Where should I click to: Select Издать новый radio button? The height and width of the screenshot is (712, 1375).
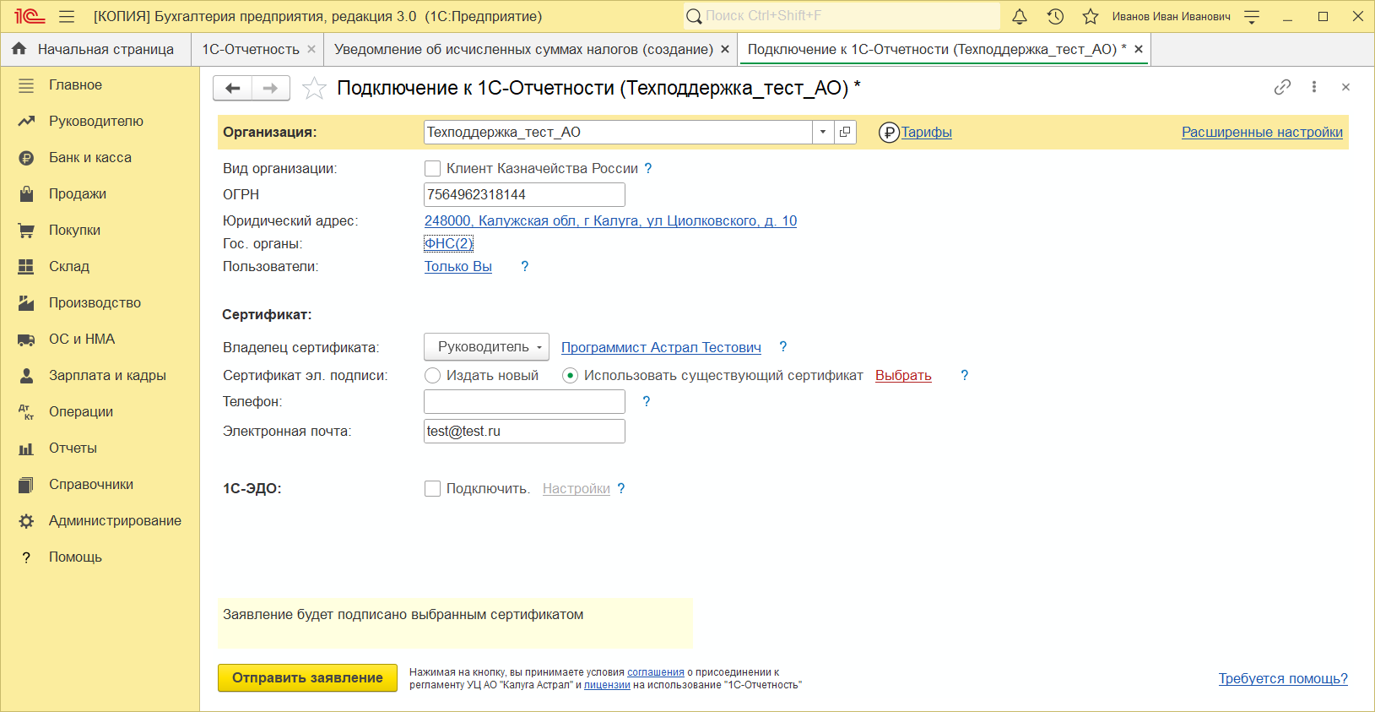[x=432, y=375]
